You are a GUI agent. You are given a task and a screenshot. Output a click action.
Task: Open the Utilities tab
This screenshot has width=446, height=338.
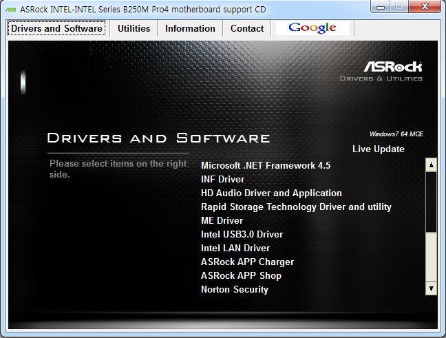point(134,28)
